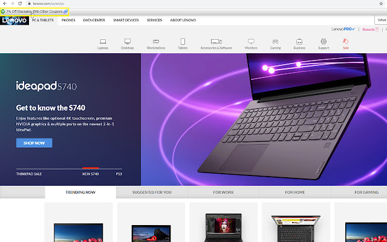Select the SERVICES menu
Screen dimensions: 387x242
154,20
